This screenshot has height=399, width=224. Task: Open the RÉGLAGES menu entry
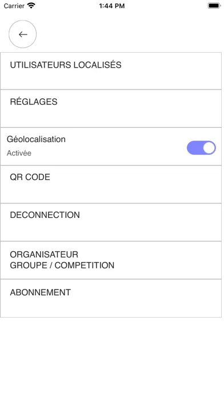[111, 109]
